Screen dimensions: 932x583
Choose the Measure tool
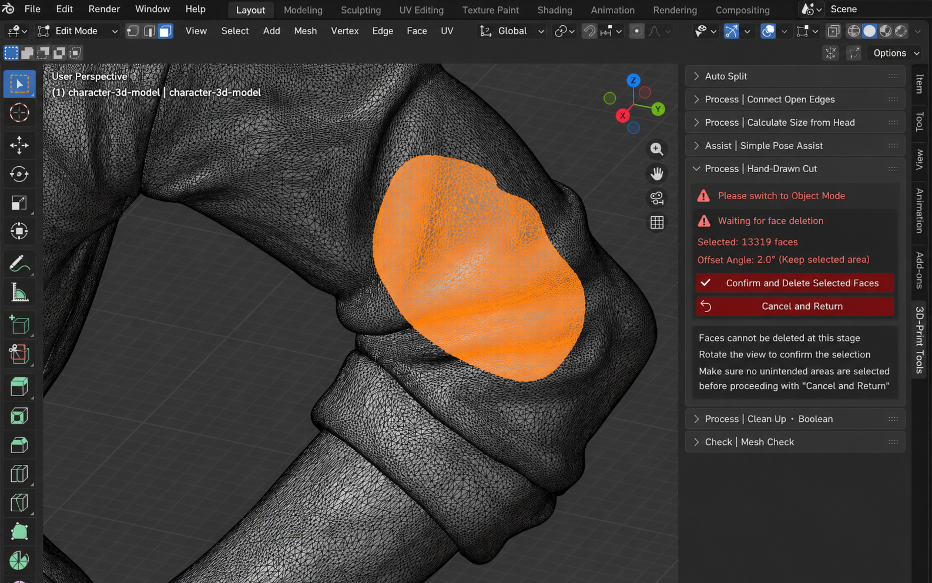19,293
